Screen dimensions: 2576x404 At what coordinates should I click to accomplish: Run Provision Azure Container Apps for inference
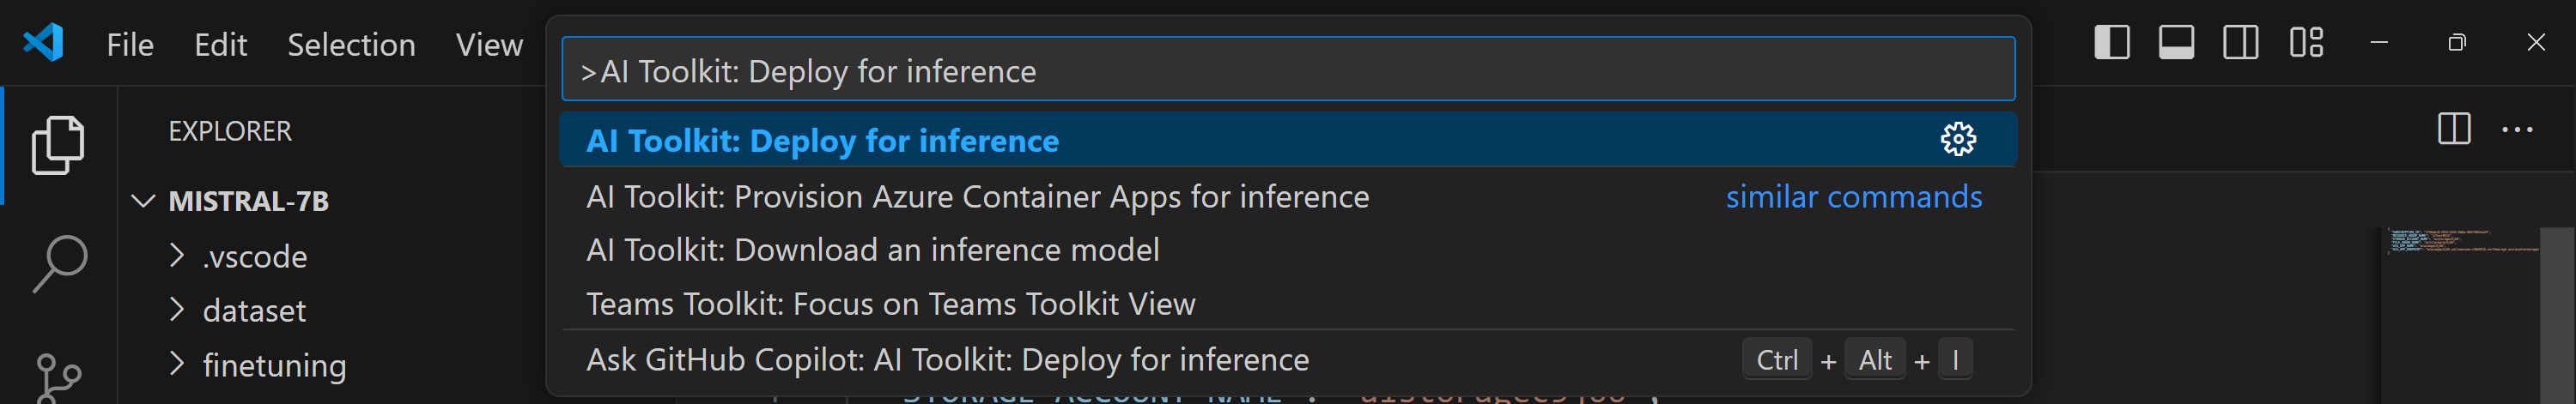click(x=977, y=197)
